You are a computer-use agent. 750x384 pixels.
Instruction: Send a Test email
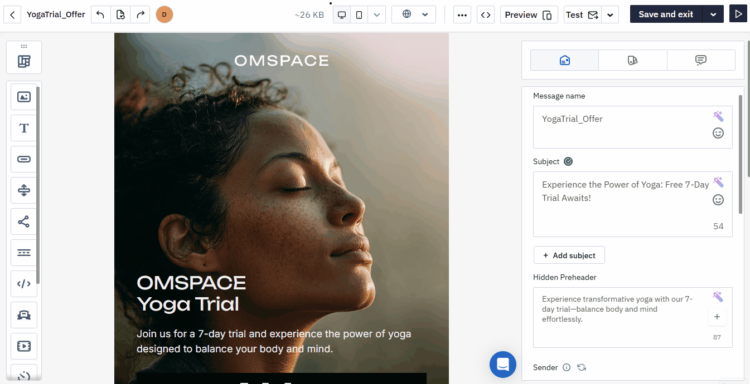582,15
